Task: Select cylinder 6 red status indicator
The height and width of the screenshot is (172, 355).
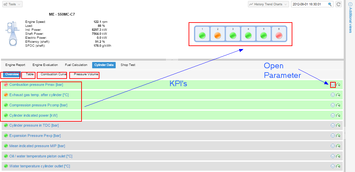Action: [x=279, y=35]
